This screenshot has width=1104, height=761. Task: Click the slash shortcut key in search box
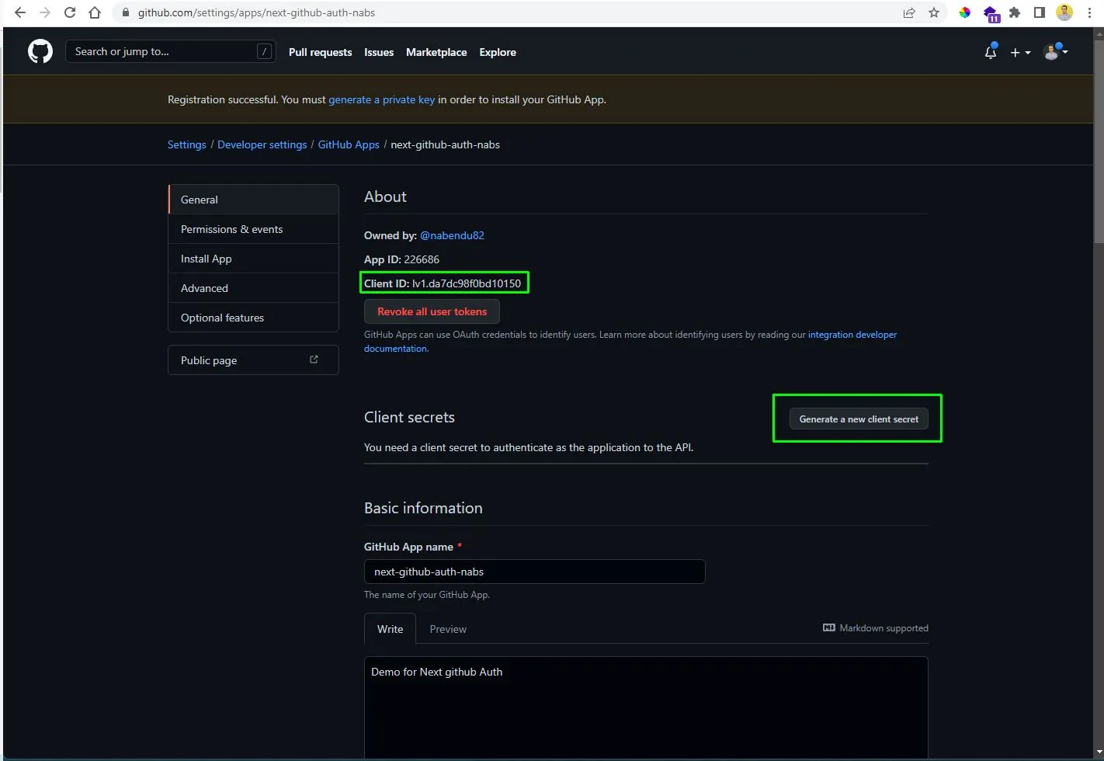coord(264,51)
